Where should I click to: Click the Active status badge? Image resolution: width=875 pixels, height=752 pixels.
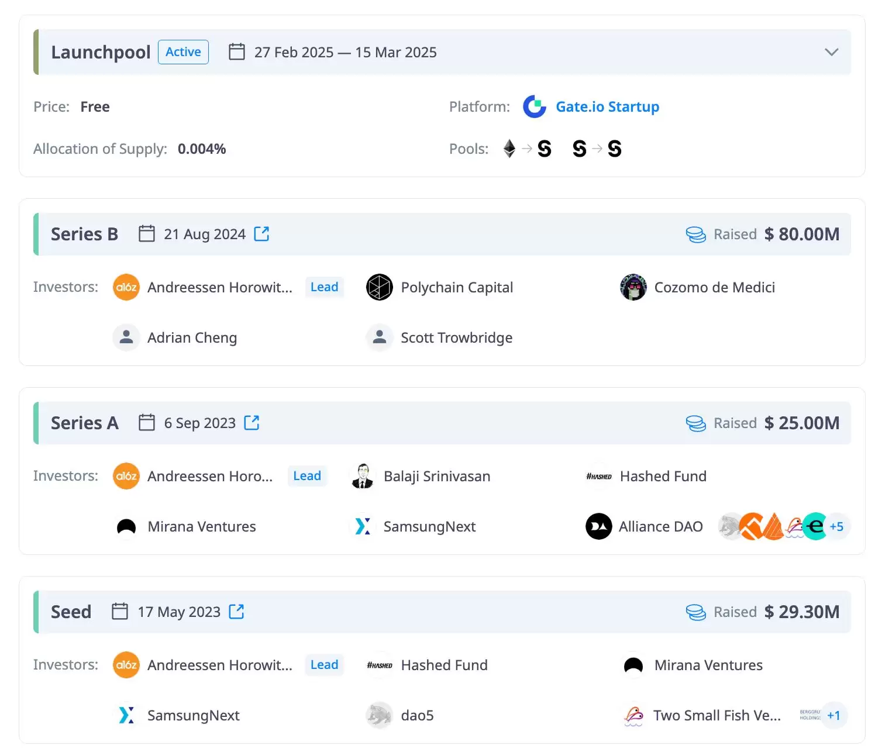[x=183, y=52]
